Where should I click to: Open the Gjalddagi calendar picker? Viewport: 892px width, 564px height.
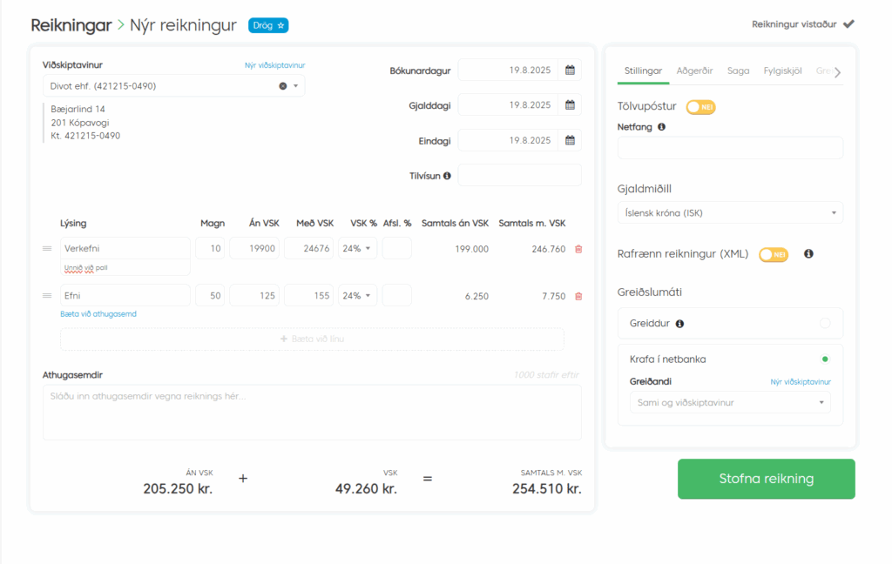pos(570,105)
